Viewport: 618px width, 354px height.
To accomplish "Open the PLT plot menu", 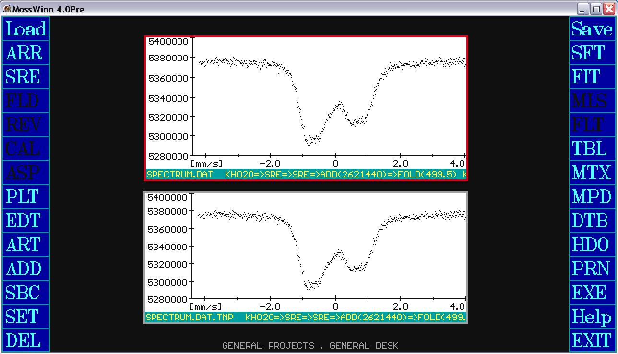I will click(26, 197).
